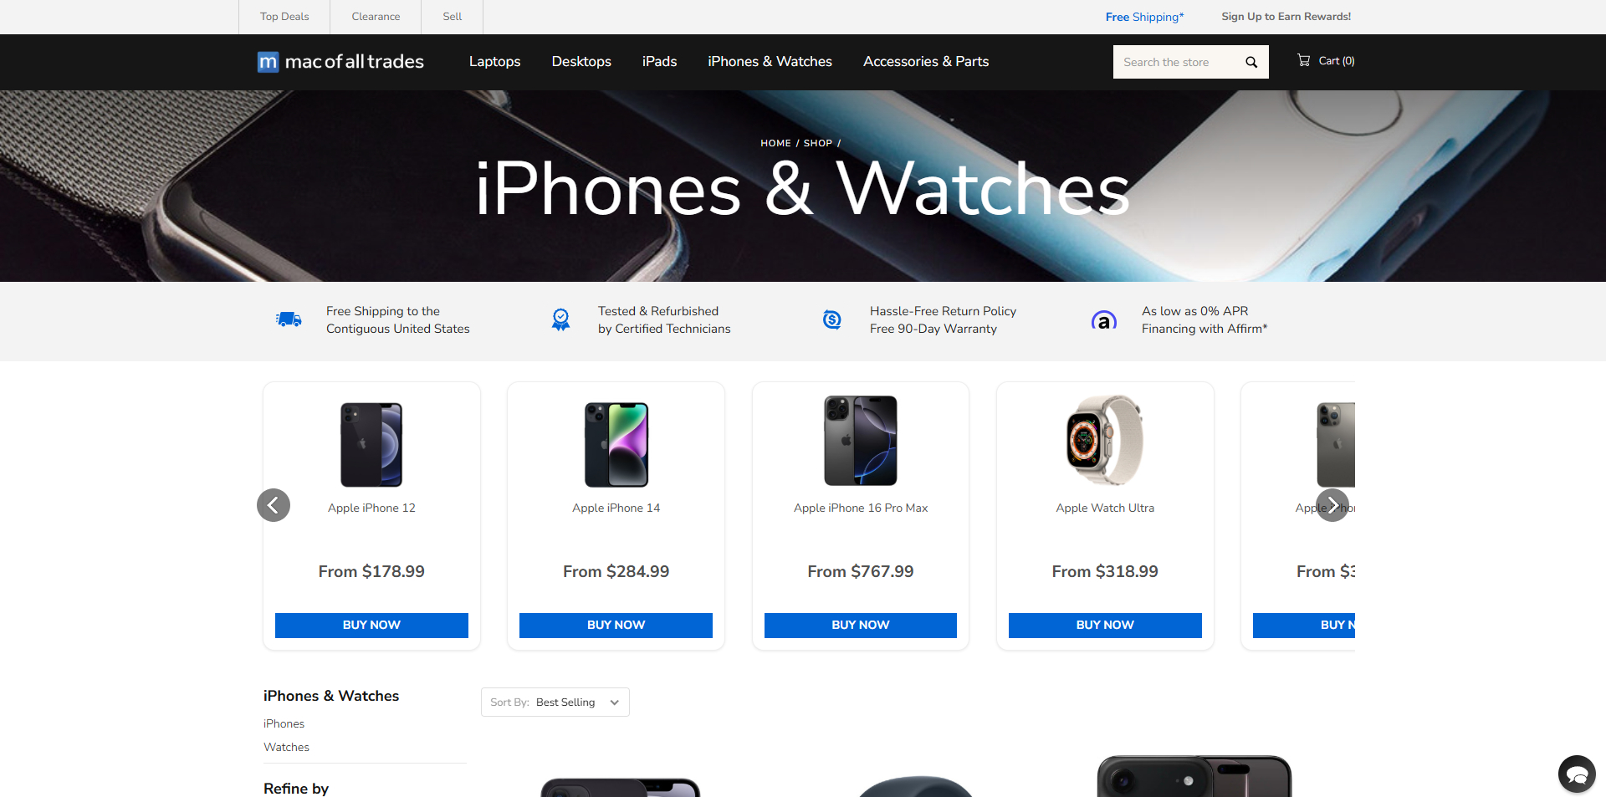This screenshot has width=1606, height=797.
Task: Open the Sort By Best Selling dropdown
Action: tap(555, 702)
